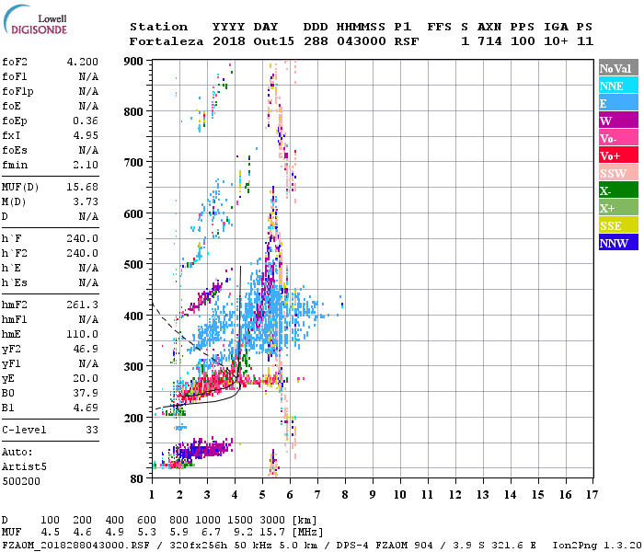Select the No Val legend swatch
The width and height of the screenshot is (644, 552).
click(x=618, y=68)
